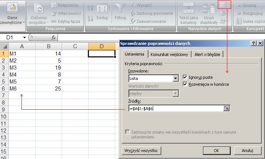Open the Name Box dropdown arrow
This screenshot has height=159, width=265.
(x=24, y=38)
